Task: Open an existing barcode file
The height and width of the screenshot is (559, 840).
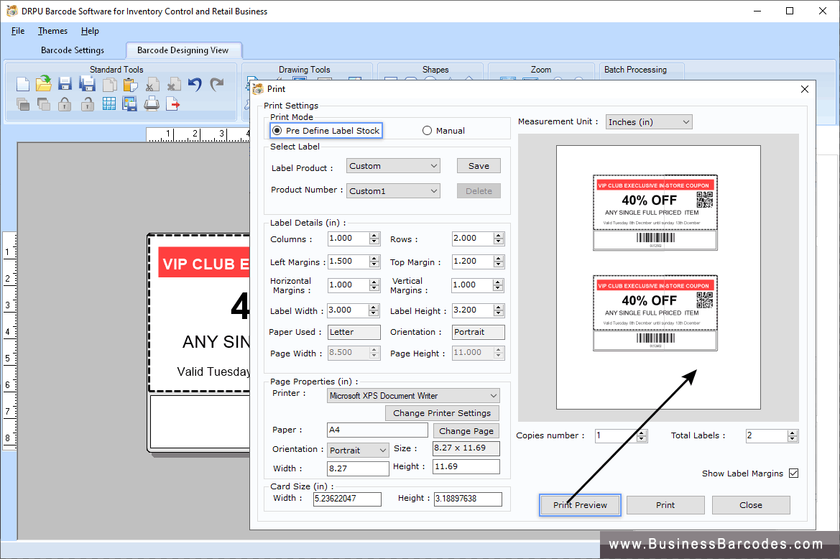Action: (x=43, y=84)
